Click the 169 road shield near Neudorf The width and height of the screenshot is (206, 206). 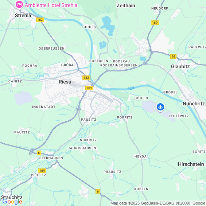[x=155, y=23]
